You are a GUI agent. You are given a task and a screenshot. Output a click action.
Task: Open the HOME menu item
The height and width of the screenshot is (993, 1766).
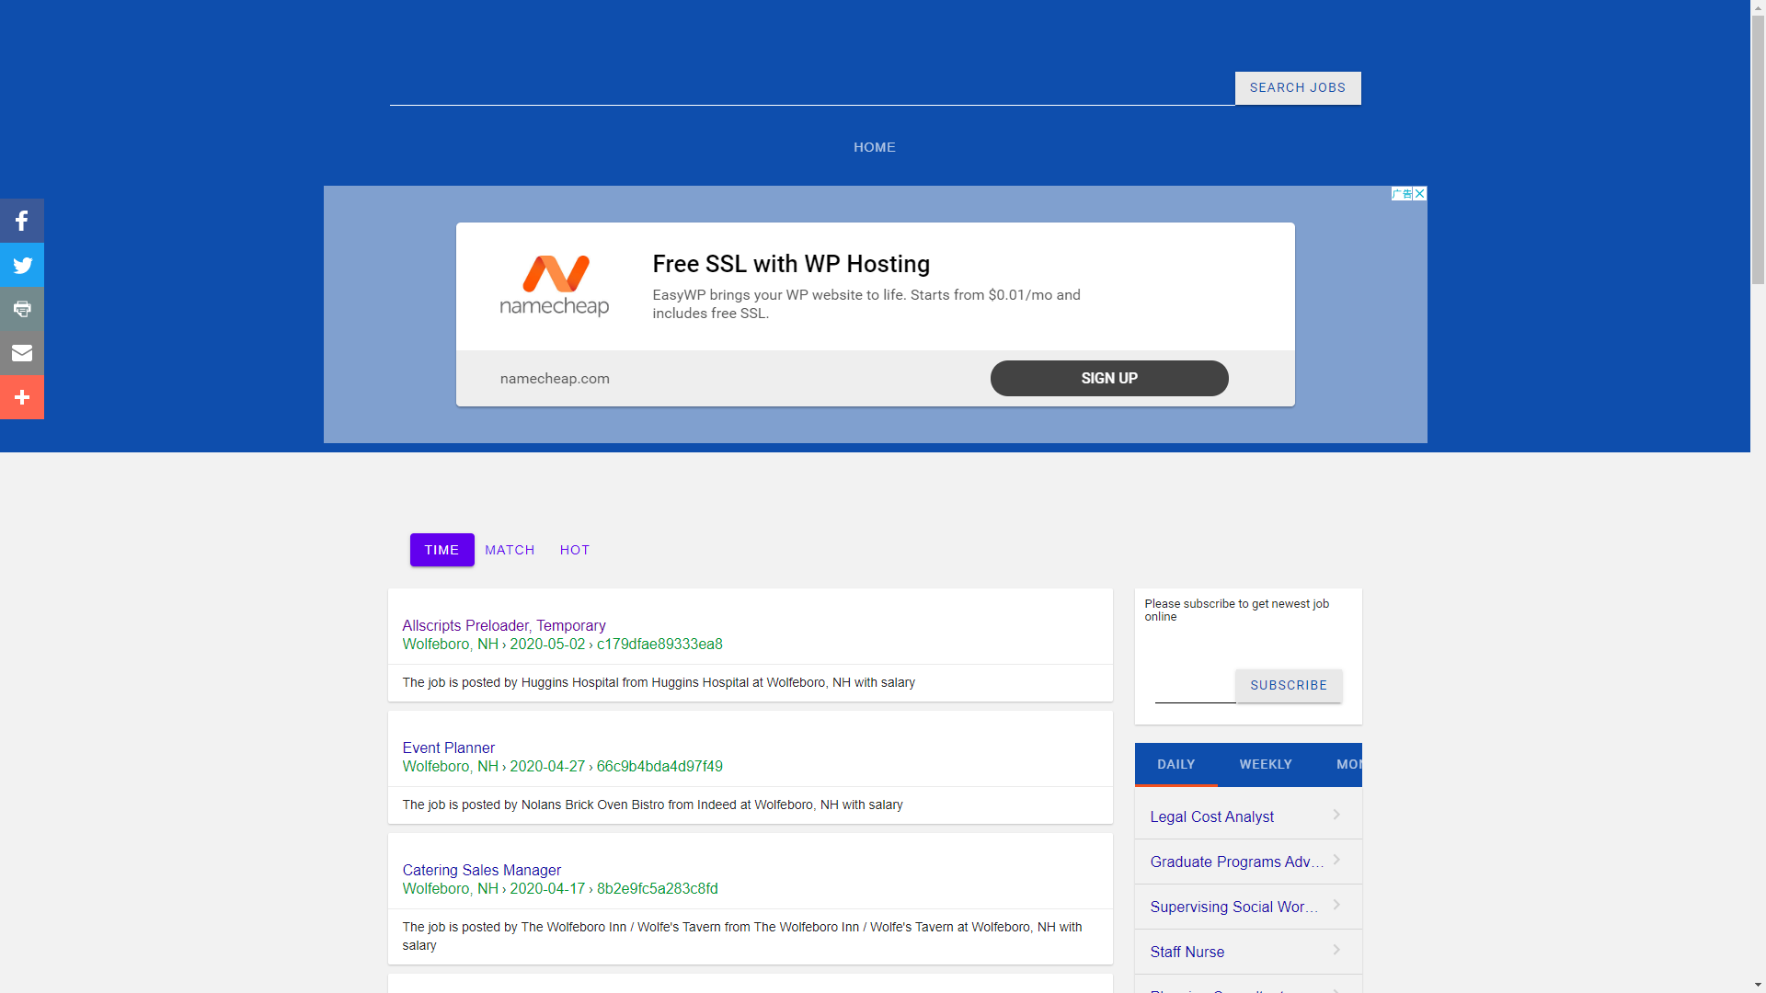pos(874,147)
